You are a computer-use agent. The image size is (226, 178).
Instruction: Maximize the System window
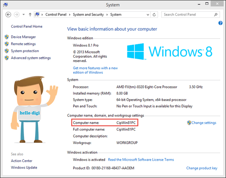pos(207,4)
